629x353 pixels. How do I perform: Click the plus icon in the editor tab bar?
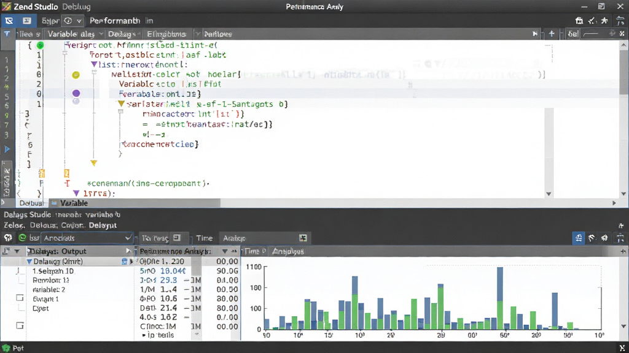coord(552,34)
